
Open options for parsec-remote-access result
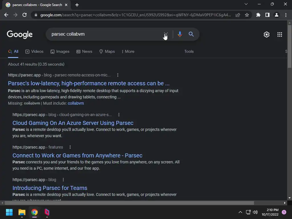pyautogui.click(x=117, y=75)
